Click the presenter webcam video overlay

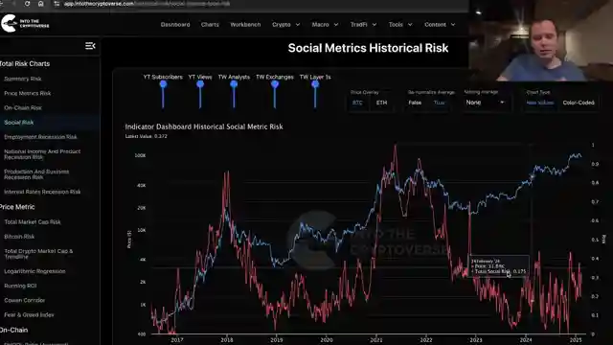pyautogui.click(x=541, y=40)
